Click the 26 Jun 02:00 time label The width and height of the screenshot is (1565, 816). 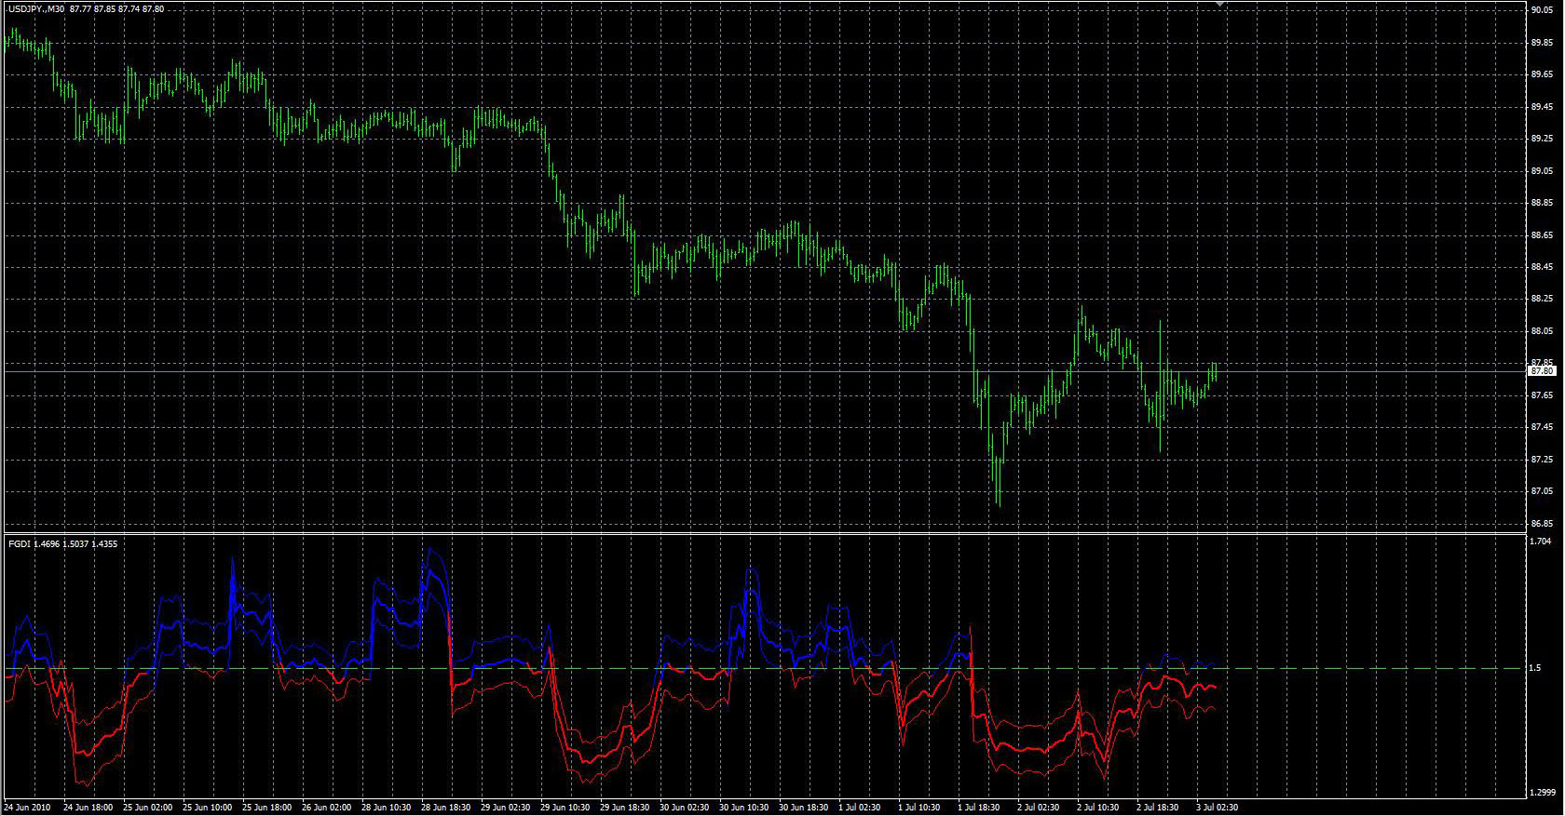327,808
